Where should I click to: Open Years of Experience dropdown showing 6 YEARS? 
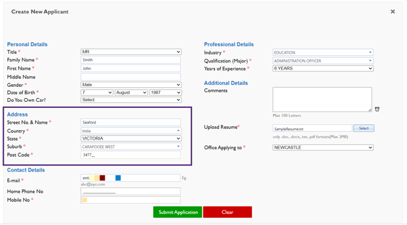coord(323,69)
